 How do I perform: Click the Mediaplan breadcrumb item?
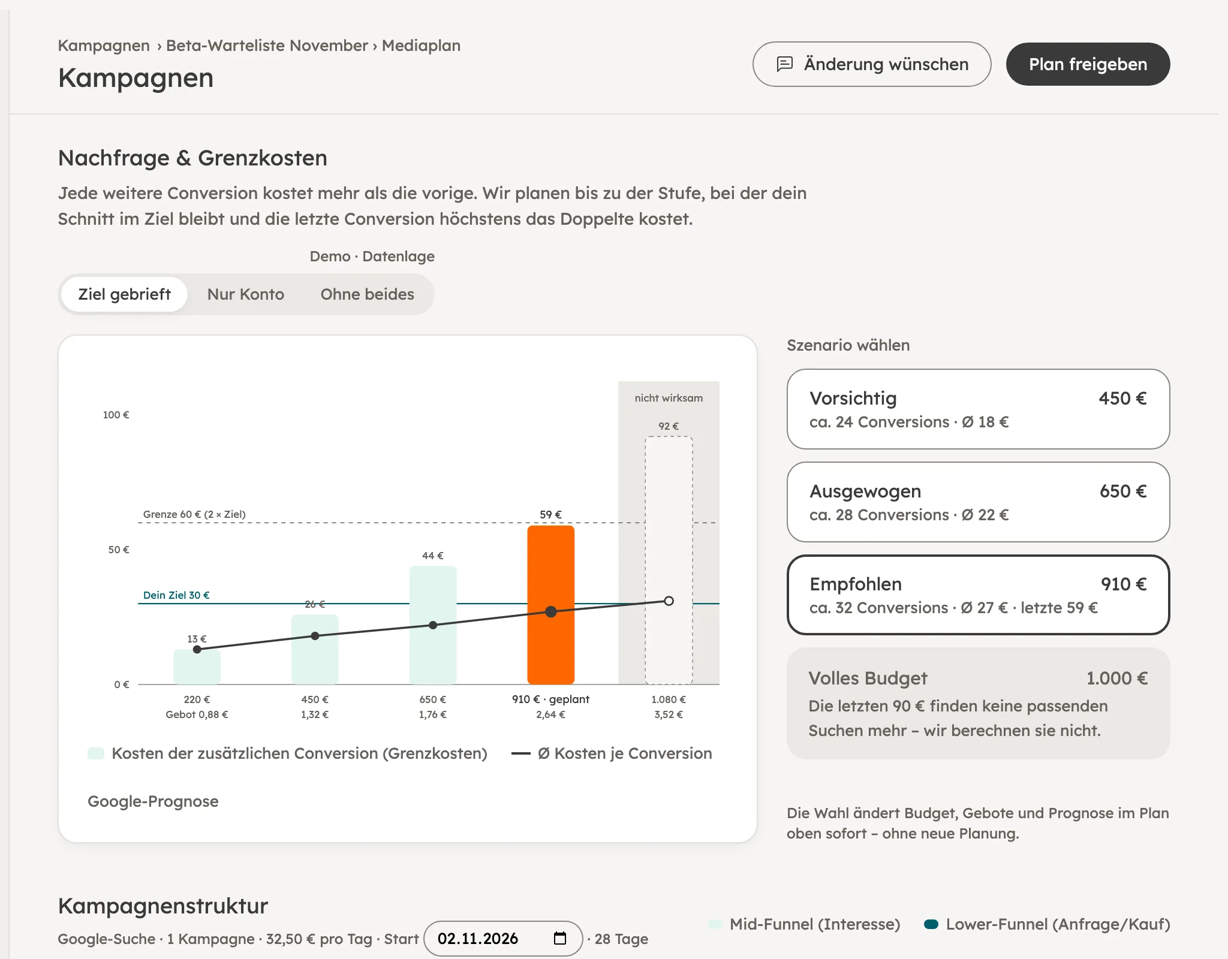tap(421, 46)
